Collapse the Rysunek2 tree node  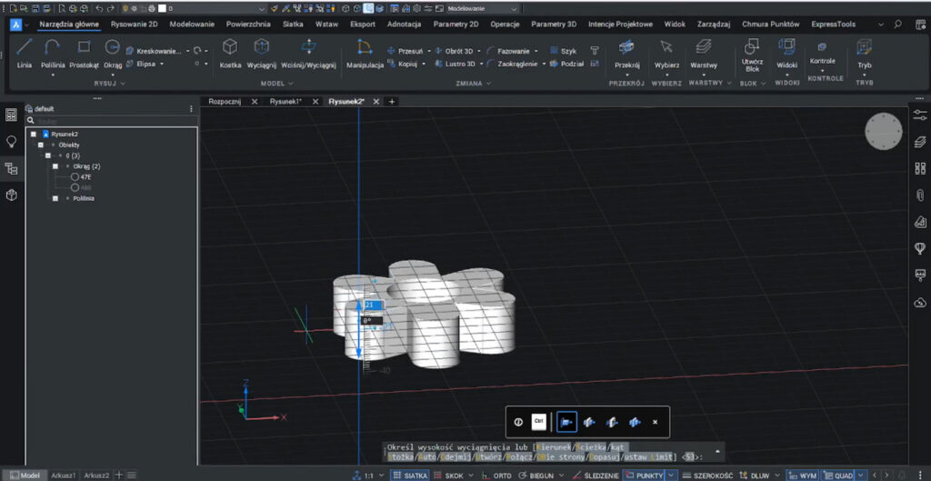pyautogui.click(x=34, y=135)
